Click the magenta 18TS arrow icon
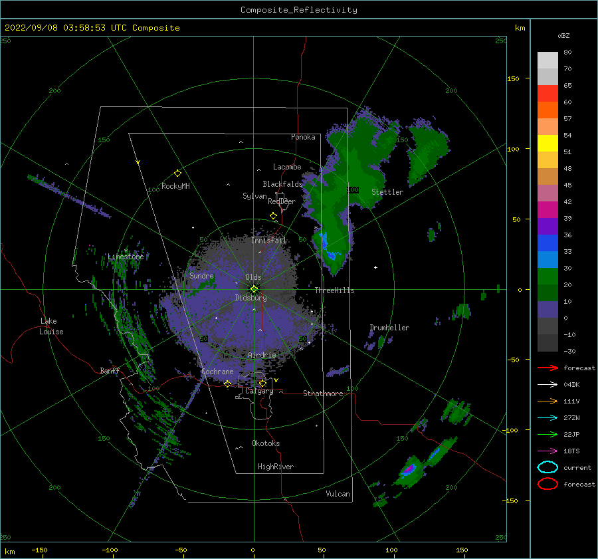This screenshot has height=559, width=598. point(548,451)
